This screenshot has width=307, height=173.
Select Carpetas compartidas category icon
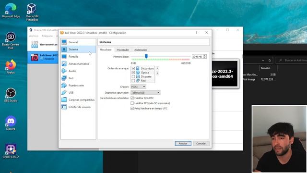tap(64, 99)
